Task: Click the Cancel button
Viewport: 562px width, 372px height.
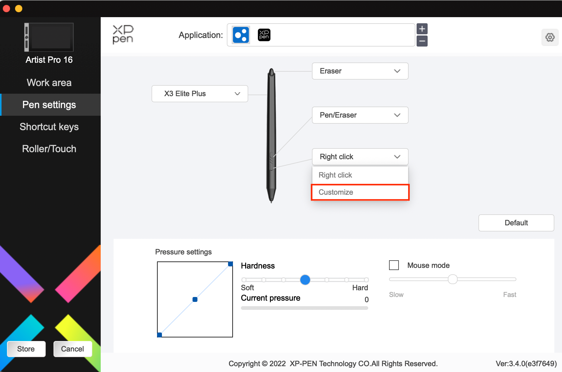Action: pyautogui.click(x=73, y=349)
